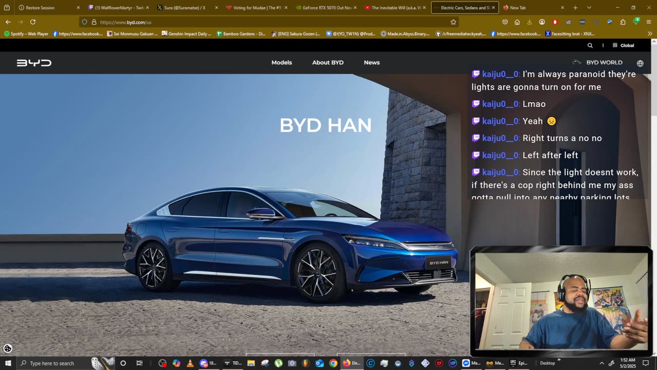The height and width of the screenshot is (370, 657).
Task: Open the notification center icon
Action: point(646,363)
